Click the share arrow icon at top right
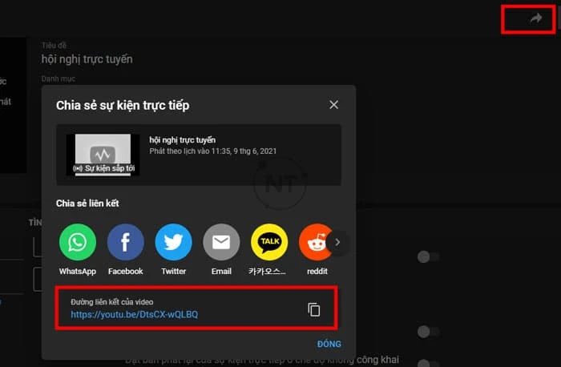 535,18
